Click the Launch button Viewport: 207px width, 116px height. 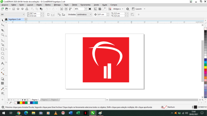[x=139, y=9]
